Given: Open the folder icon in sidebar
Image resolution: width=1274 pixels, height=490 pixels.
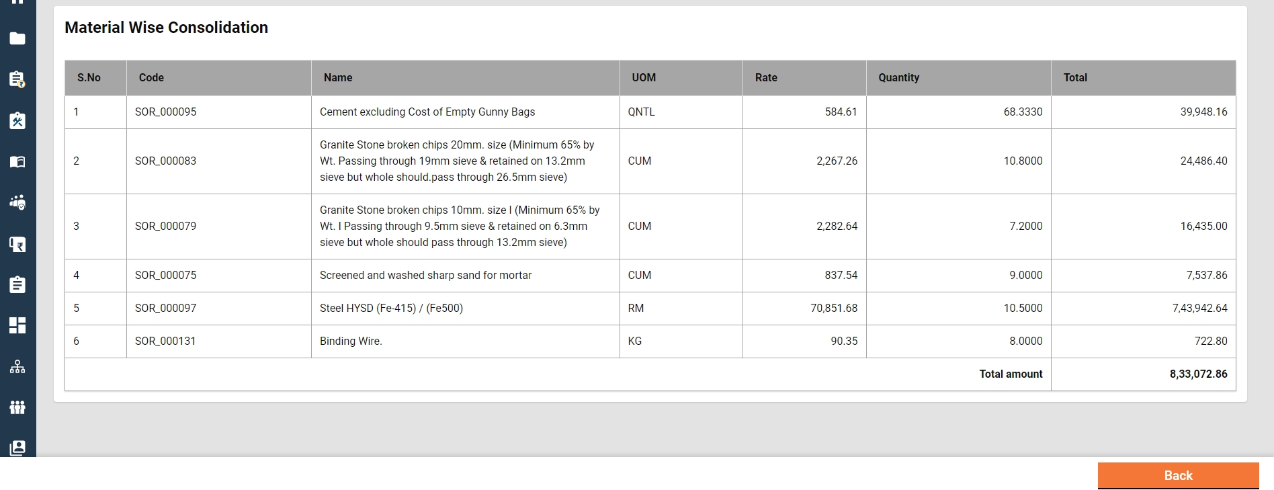Looking at the screenshot, I should 17,39.
